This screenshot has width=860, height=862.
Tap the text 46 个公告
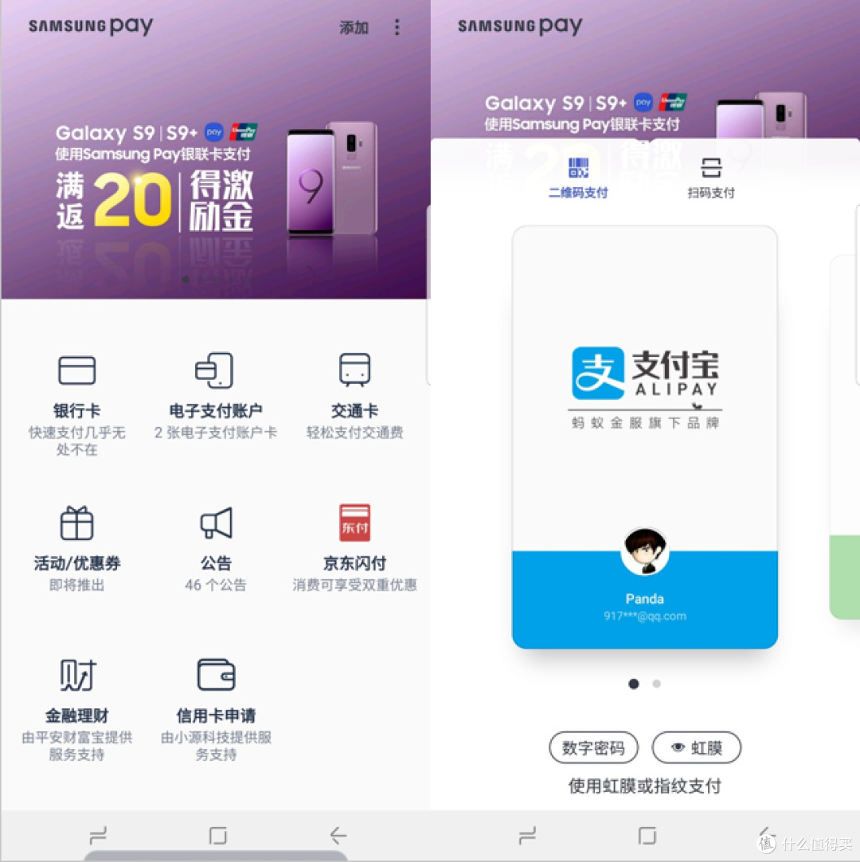216,585
